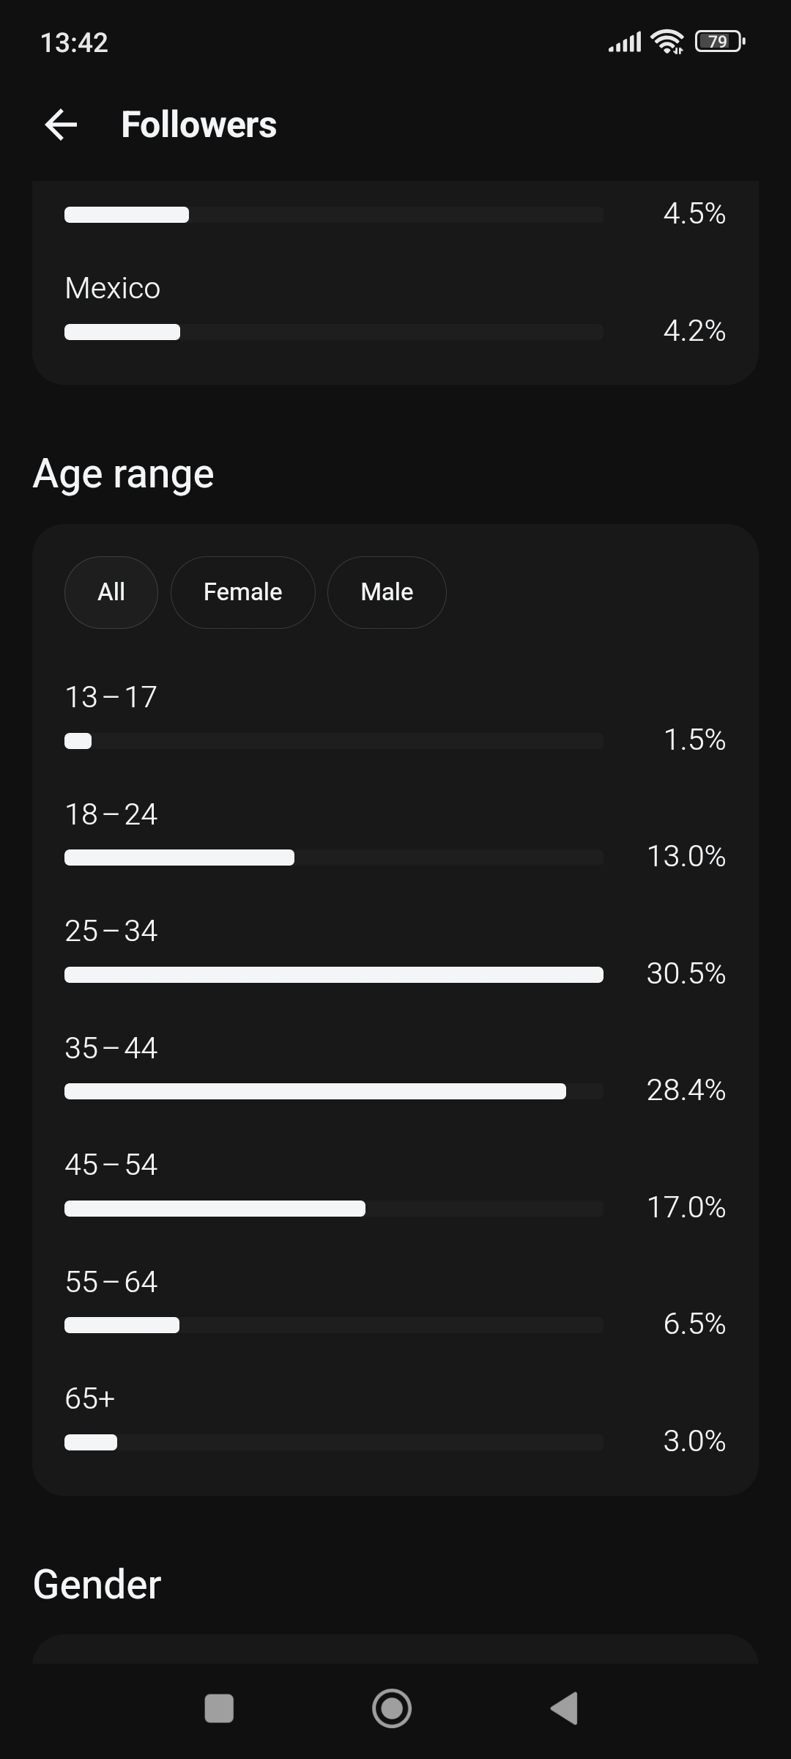Select the Female age filter chip
Viewport: 791px width, 1759px height.
[243, 592]
